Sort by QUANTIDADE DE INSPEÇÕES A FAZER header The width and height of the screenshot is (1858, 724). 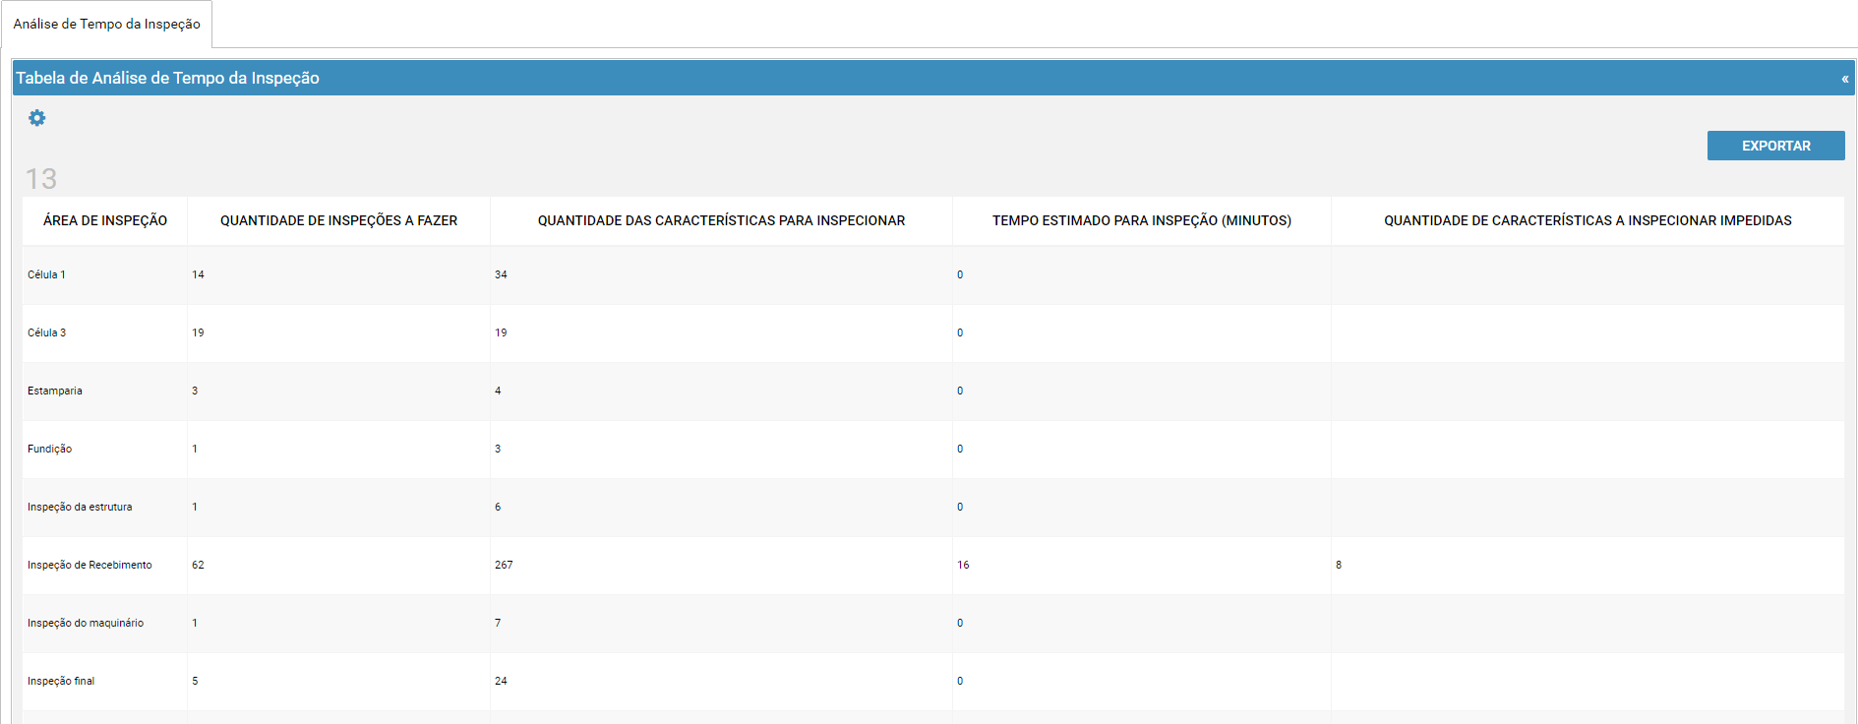click(338, 220)
